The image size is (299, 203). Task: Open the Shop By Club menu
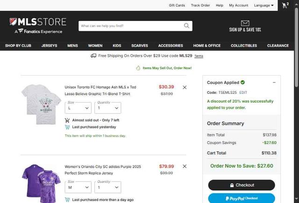(x=18, y=46)
